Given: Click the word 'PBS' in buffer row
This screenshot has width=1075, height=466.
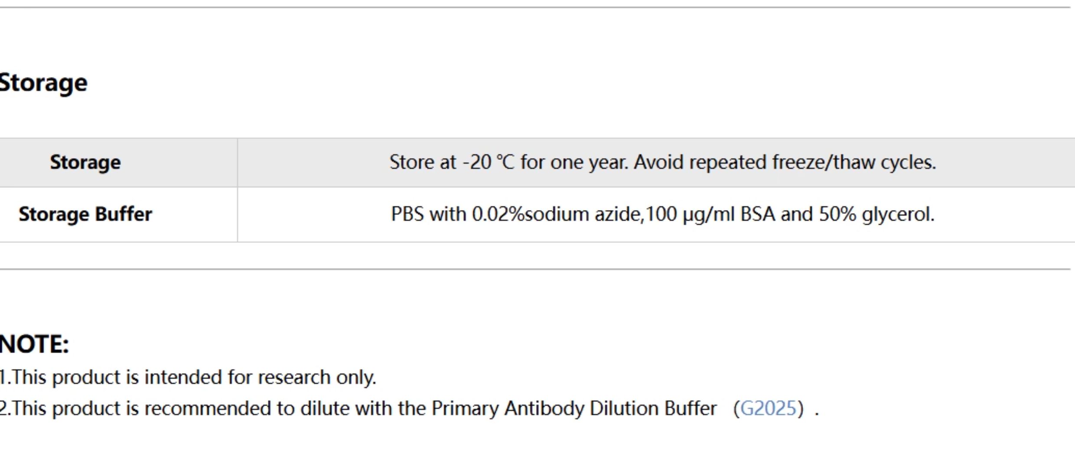Looking at the screenshot, I should tap(407, 214).
